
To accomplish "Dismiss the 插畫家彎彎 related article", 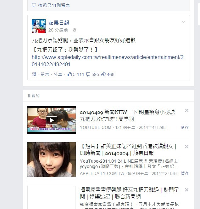I will (186, 190).
